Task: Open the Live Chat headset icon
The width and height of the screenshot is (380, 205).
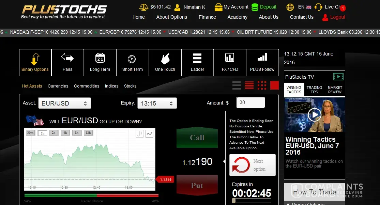Action: [318, 7]
